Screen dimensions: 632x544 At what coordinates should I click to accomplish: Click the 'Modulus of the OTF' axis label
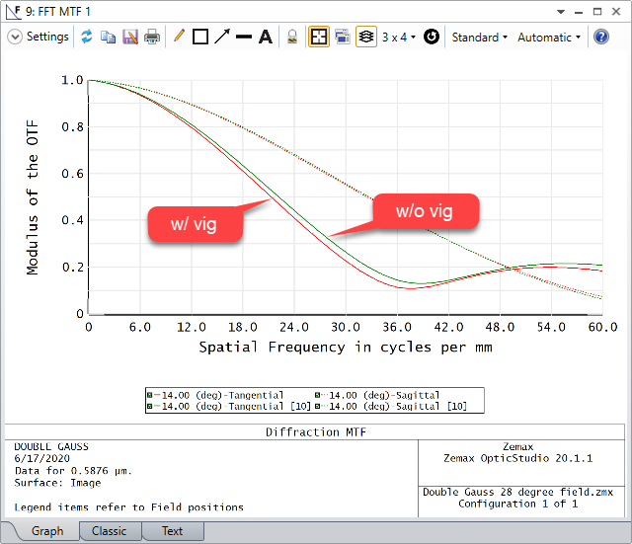click(33, 197)
